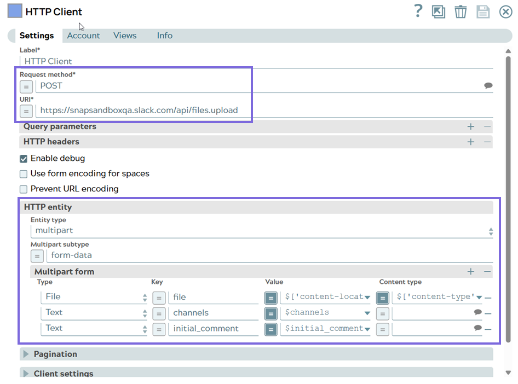Viewport: 518px width, 384px height.
Task: Click the trash can delete icon
Action: tap(461, 11)
